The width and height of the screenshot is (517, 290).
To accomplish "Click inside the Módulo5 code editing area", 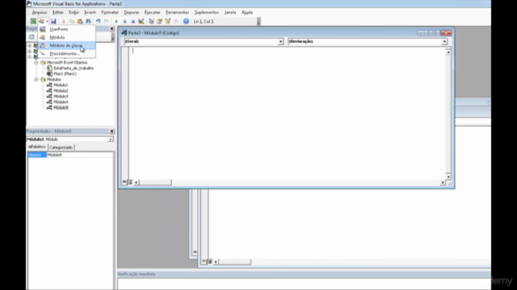I will point(287,114).
